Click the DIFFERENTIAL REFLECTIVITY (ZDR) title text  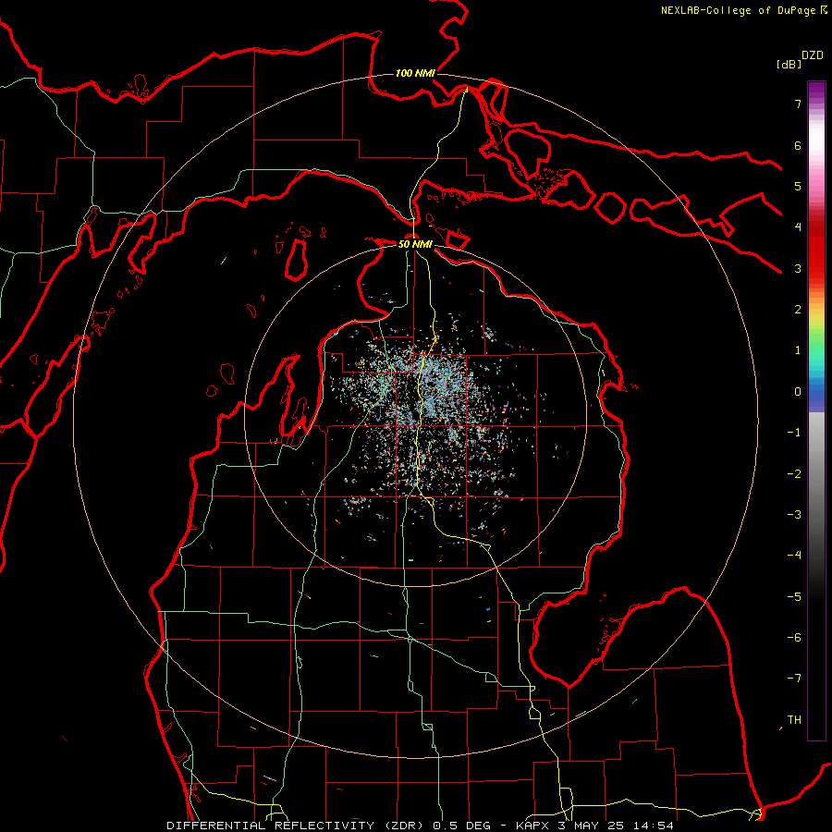point(298,826)
